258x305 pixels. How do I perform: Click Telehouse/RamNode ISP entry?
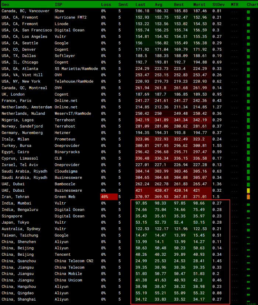coord(74,81)
